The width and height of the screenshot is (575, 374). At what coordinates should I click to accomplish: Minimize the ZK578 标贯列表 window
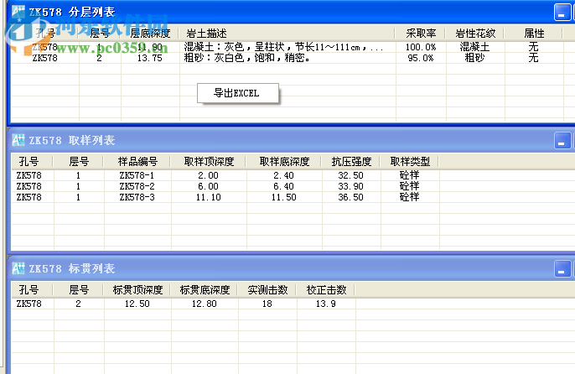pyautogui.click(x=562, y=269)
